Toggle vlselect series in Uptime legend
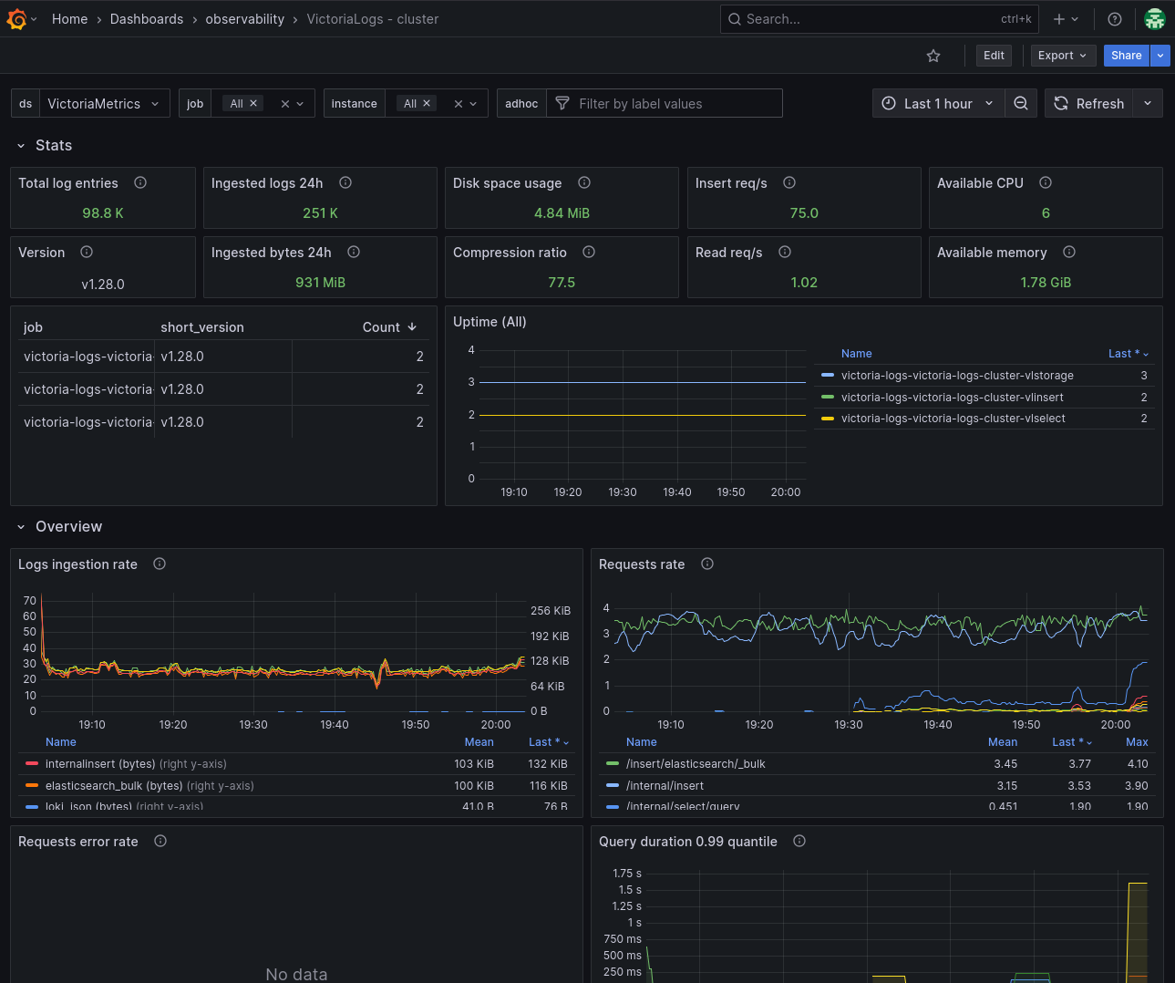Image resolution: width=1175 pixels, height=983 pixels. point(953,418)
